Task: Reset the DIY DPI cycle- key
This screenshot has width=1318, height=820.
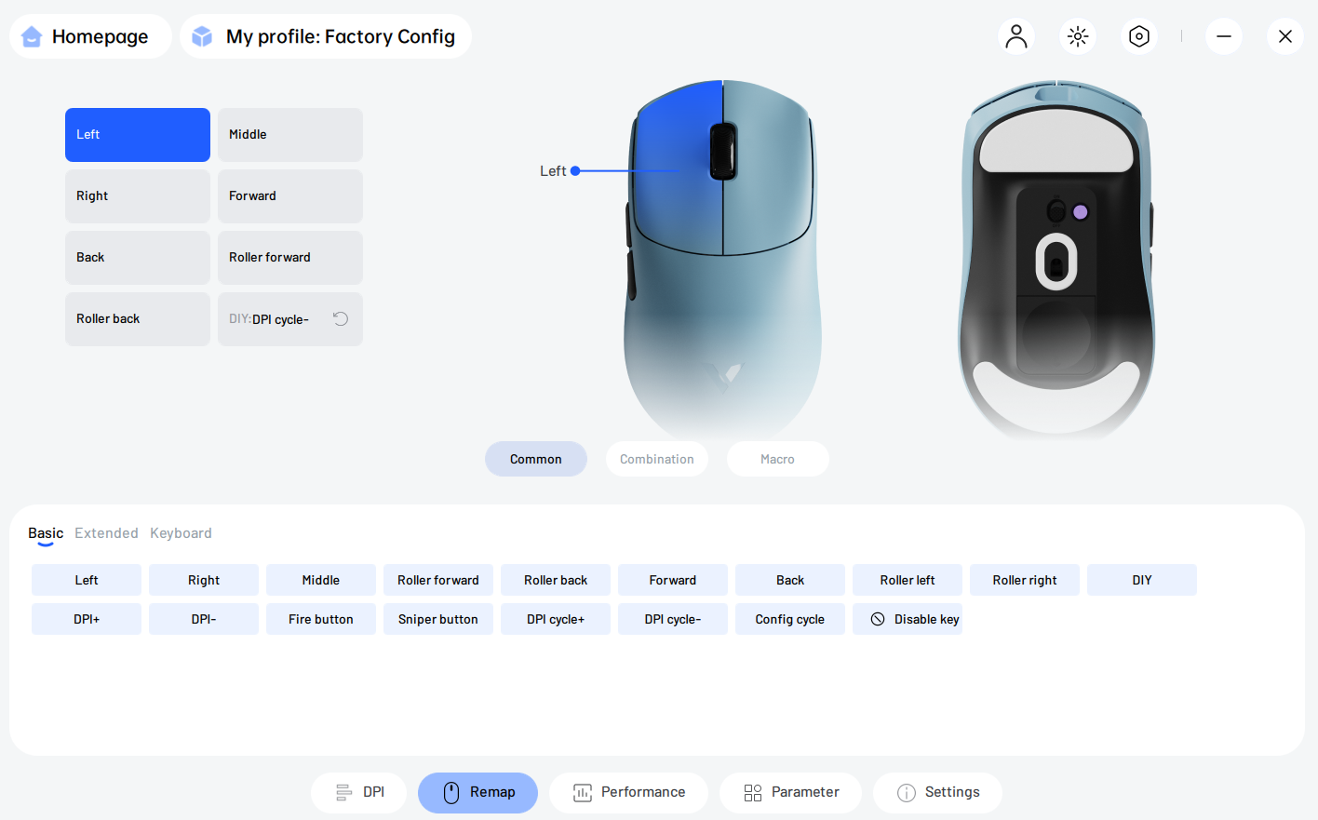Action: 341,318
